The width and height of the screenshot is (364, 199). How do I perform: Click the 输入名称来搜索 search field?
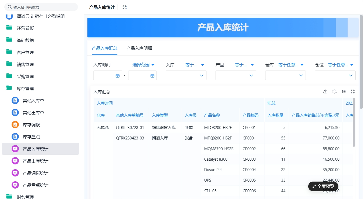[41, 7]
